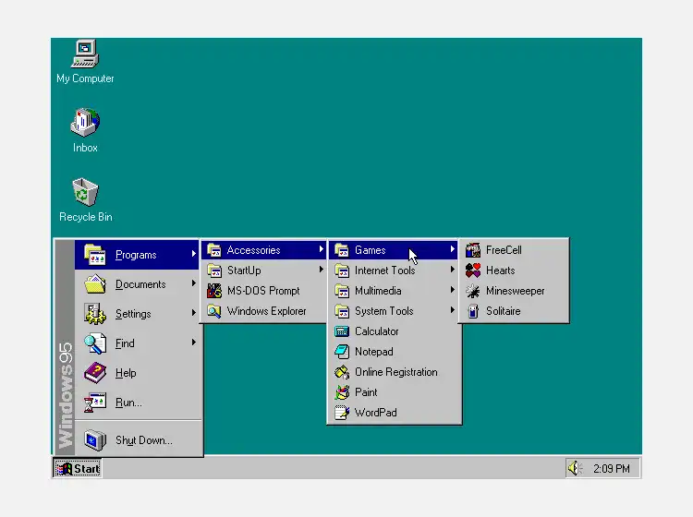
Task: Select Windows Explorer from Programs menu
Action: [265, 311]
